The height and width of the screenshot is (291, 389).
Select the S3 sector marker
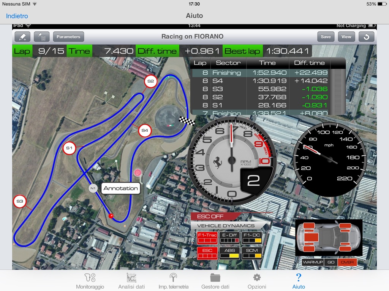pyautogui.click(x=20, y=201)
